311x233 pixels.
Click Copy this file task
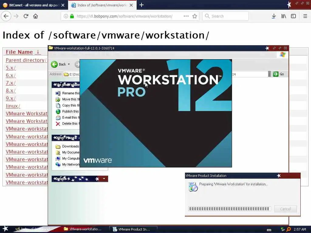68,105
